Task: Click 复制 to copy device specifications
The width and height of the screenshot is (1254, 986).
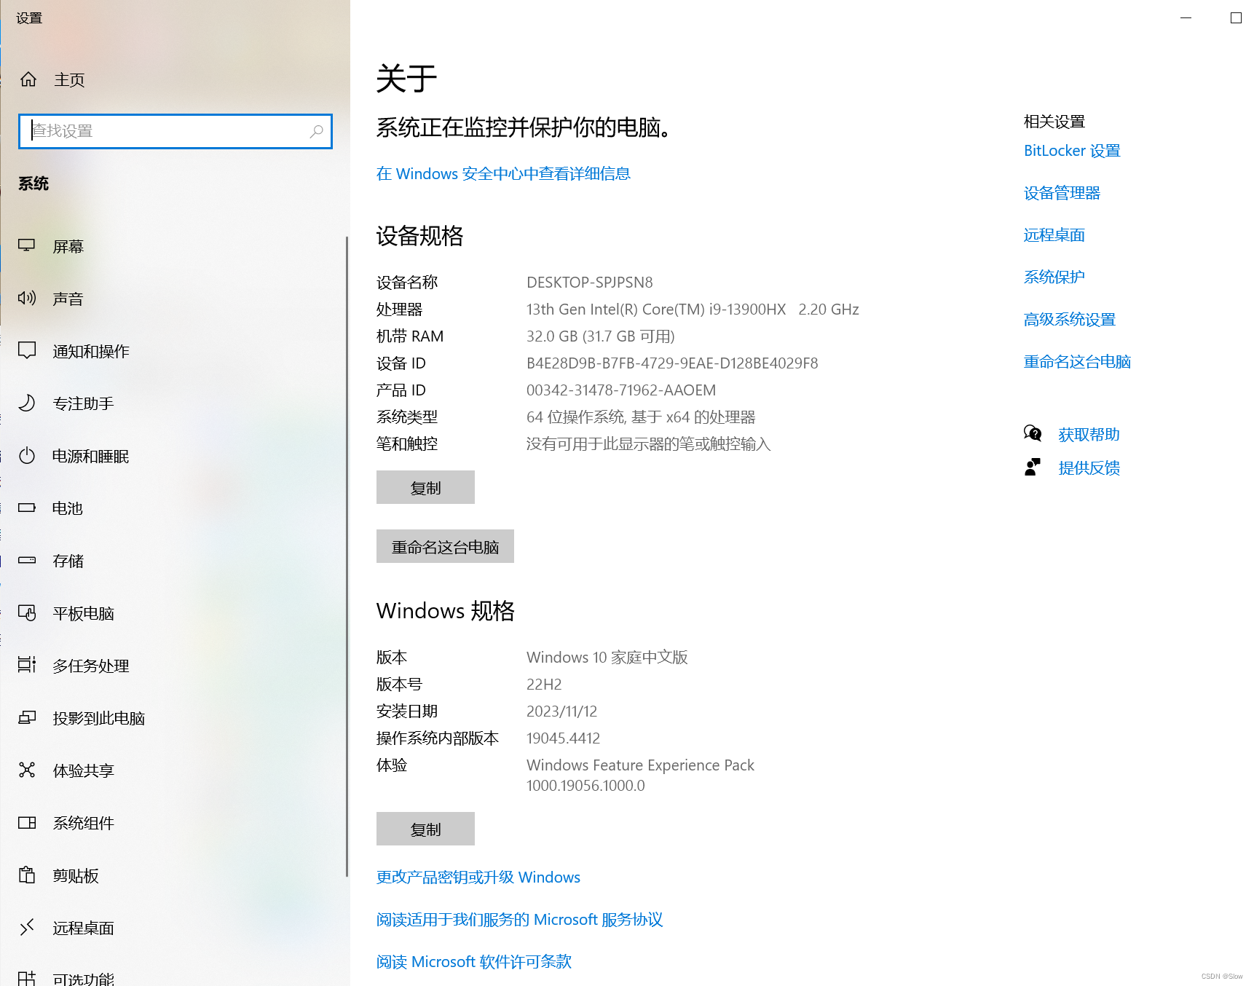Action: (x=425, y=487)
